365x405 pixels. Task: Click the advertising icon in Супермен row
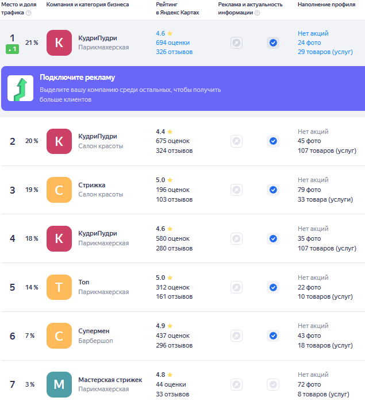pyautogui.click(x=236, y=336)
